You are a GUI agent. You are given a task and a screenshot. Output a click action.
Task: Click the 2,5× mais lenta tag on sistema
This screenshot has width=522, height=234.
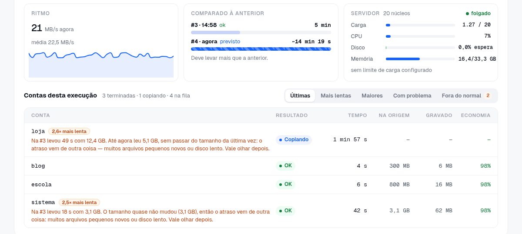(79, 202)
